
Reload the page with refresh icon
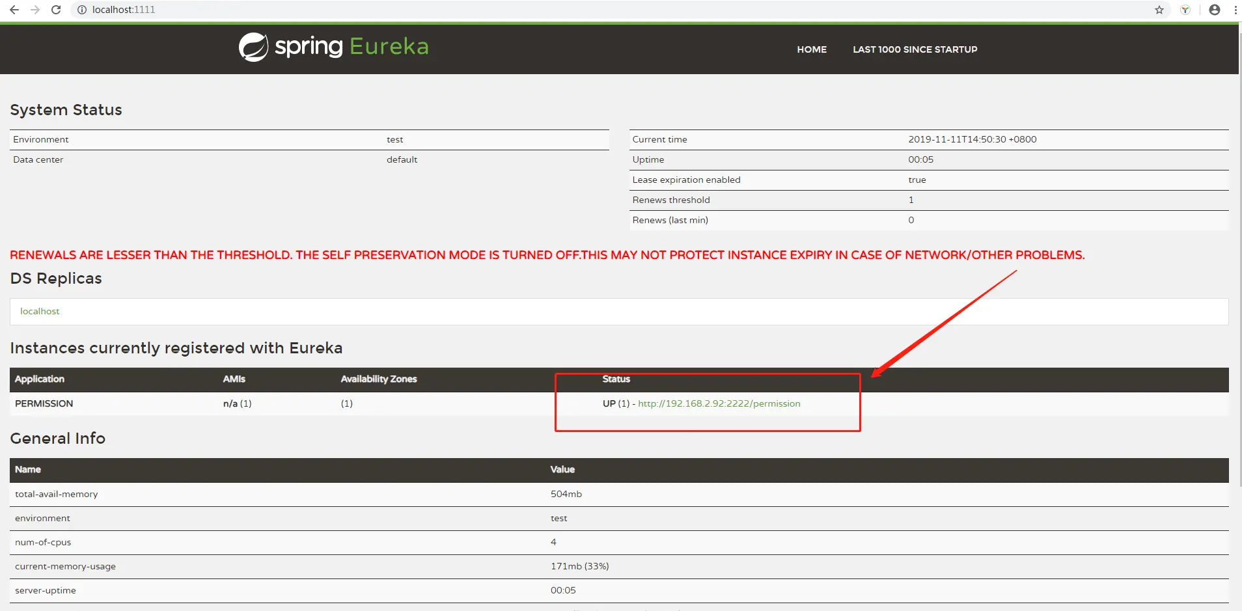(x=56, y=10)
